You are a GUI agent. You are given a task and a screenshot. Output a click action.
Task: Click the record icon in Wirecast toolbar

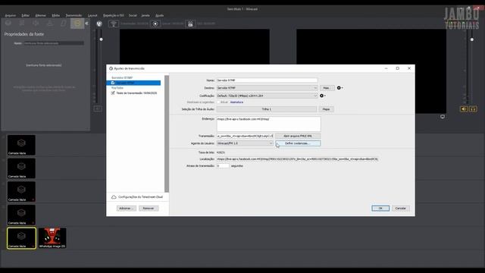(155, 24)
